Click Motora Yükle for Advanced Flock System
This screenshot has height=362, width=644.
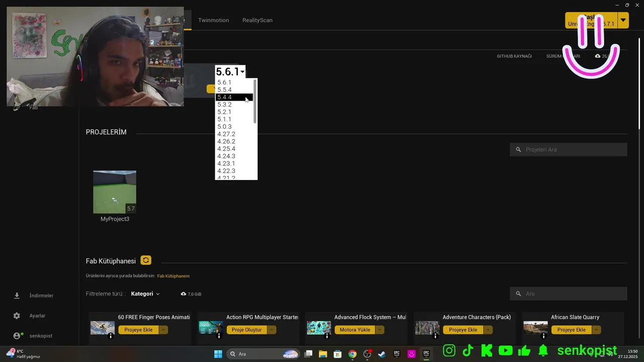click(x=355, y=330)
